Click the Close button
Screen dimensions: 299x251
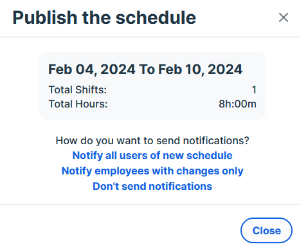(x=266, y=230)
